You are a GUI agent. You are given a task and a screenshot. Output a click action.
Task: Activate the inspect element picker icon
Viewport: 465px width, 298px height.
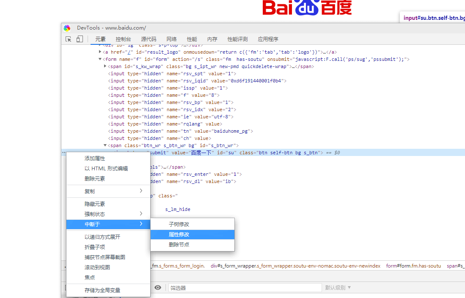[68, 39]
